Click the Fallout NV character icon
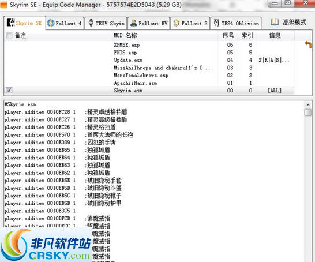This screenshot has width=315, height=262. click(134, 23)
